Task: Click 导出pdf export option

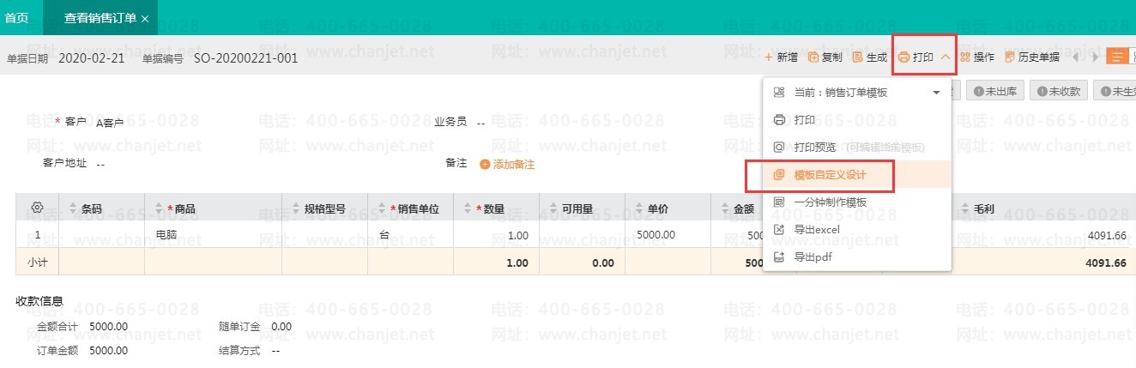Action: 812,256
